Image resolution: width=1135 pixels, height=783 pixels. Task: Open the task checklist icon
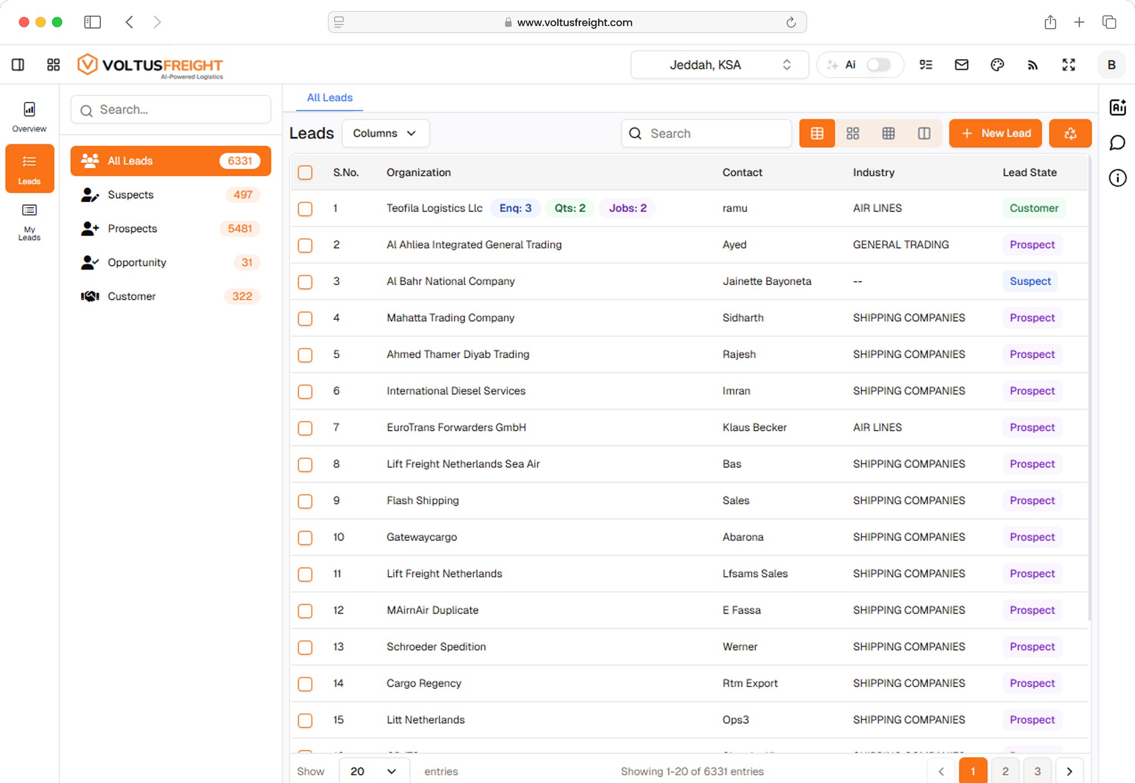point(926,65)
